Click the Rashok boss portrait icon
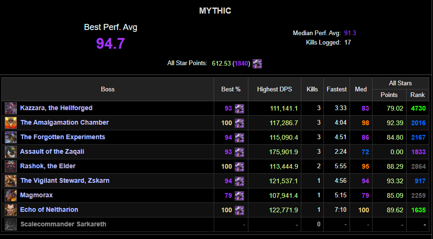 click(11, 166)
